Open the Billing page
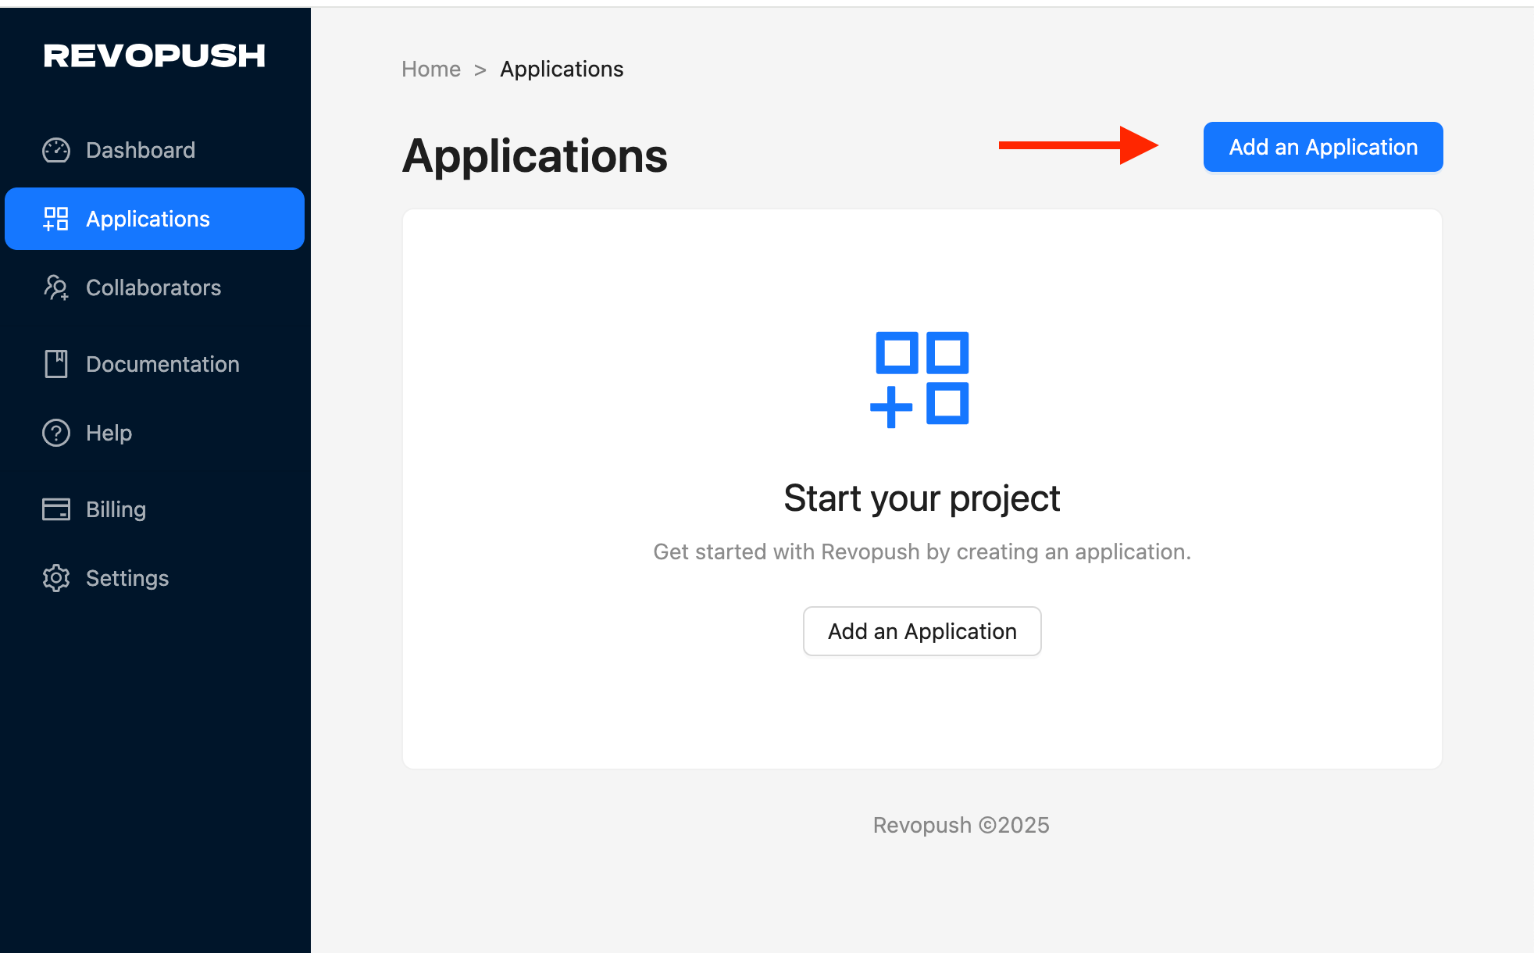Screen dimensions: 1534x953 tap(115, 509)
